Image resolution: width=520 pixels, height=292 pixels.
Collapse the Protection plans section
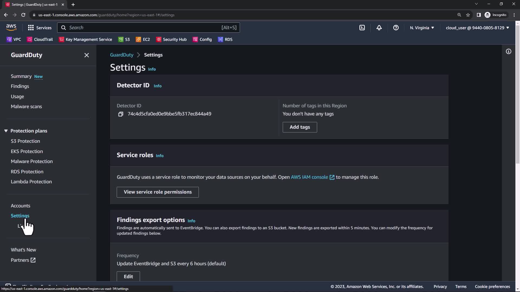click(6, 131)
